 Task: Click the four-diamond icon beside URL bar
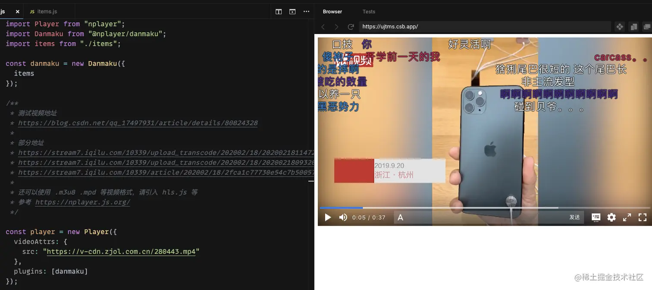pyautogui.click(x=620, y=27)
